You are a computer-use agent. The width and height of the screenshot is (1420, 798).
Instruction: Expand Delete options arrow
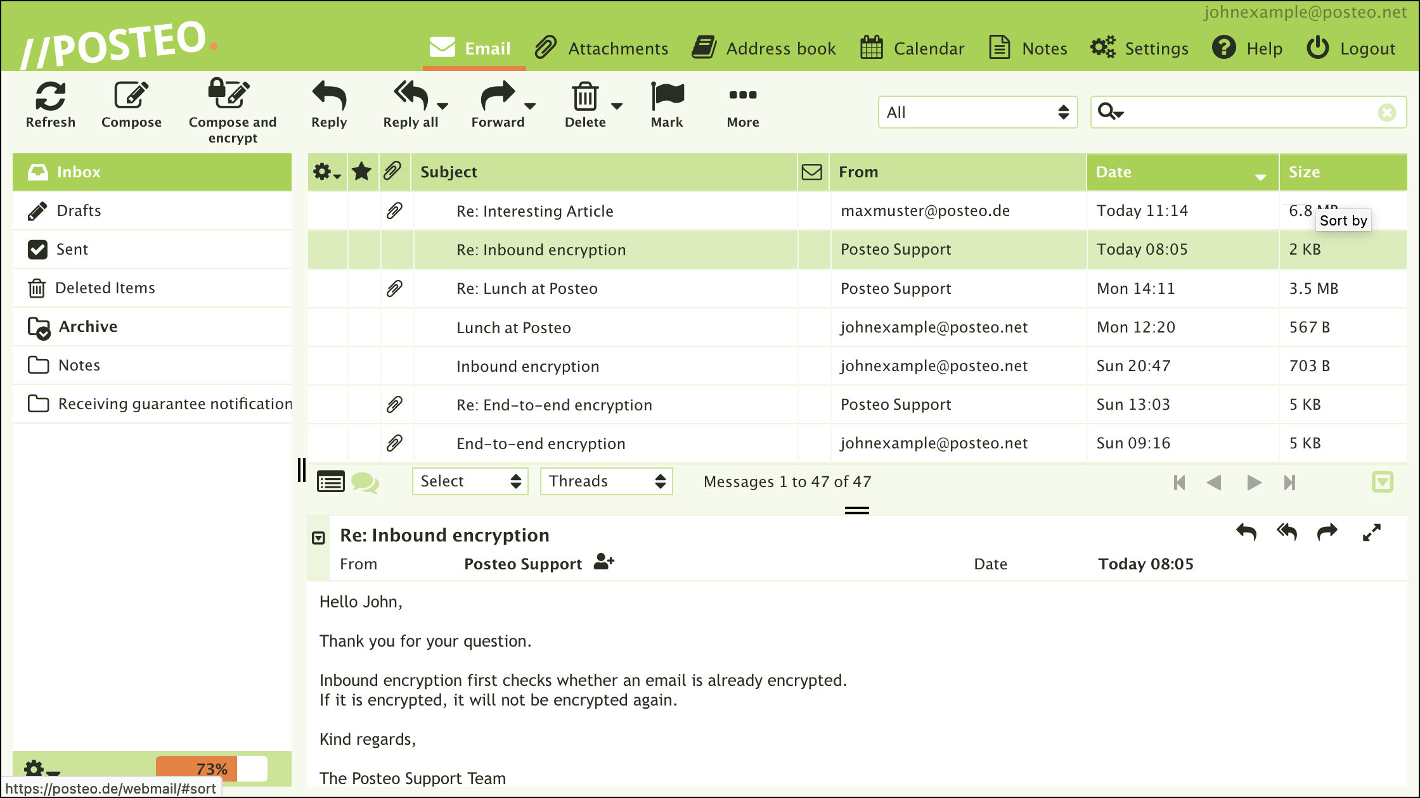click(x=617, y=106)
